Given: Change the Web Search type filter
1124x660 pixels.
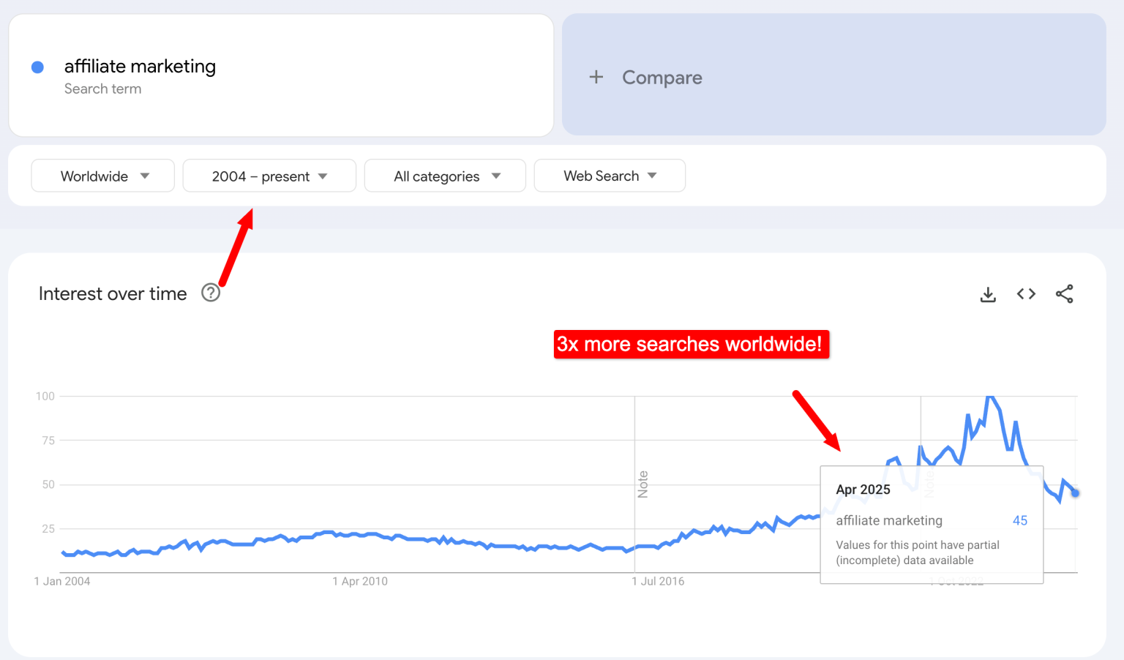Looking at the screenshot, I should [x=609, y=176].
